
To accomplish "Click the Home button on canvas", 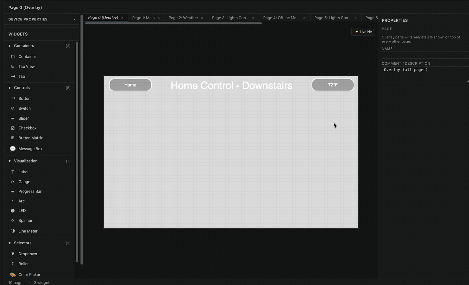I will [x=130, y=85].
